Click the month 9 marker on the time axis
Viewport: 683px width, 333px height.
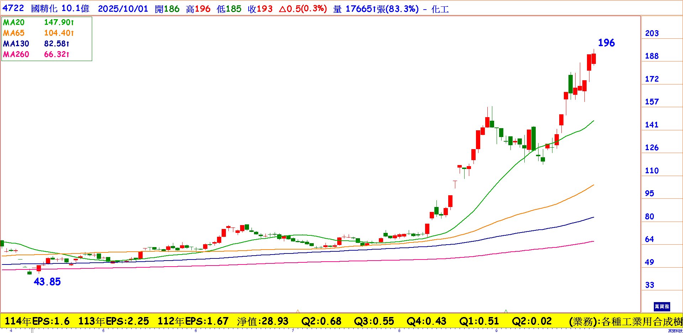click(496, 331)
